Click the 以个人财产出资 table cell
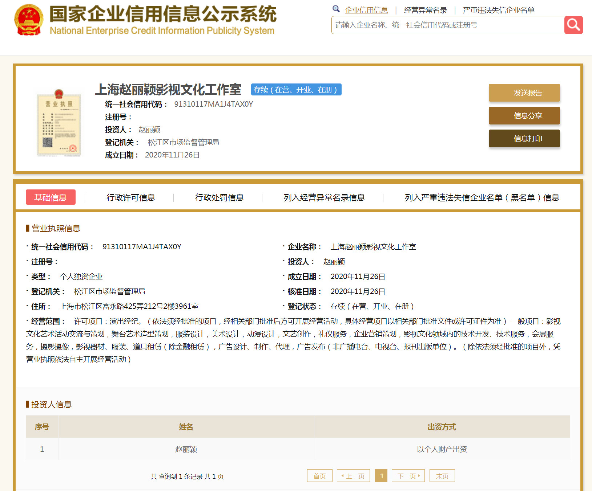The width and height of the screenshot is (592, 491). [x=442, y=449]
